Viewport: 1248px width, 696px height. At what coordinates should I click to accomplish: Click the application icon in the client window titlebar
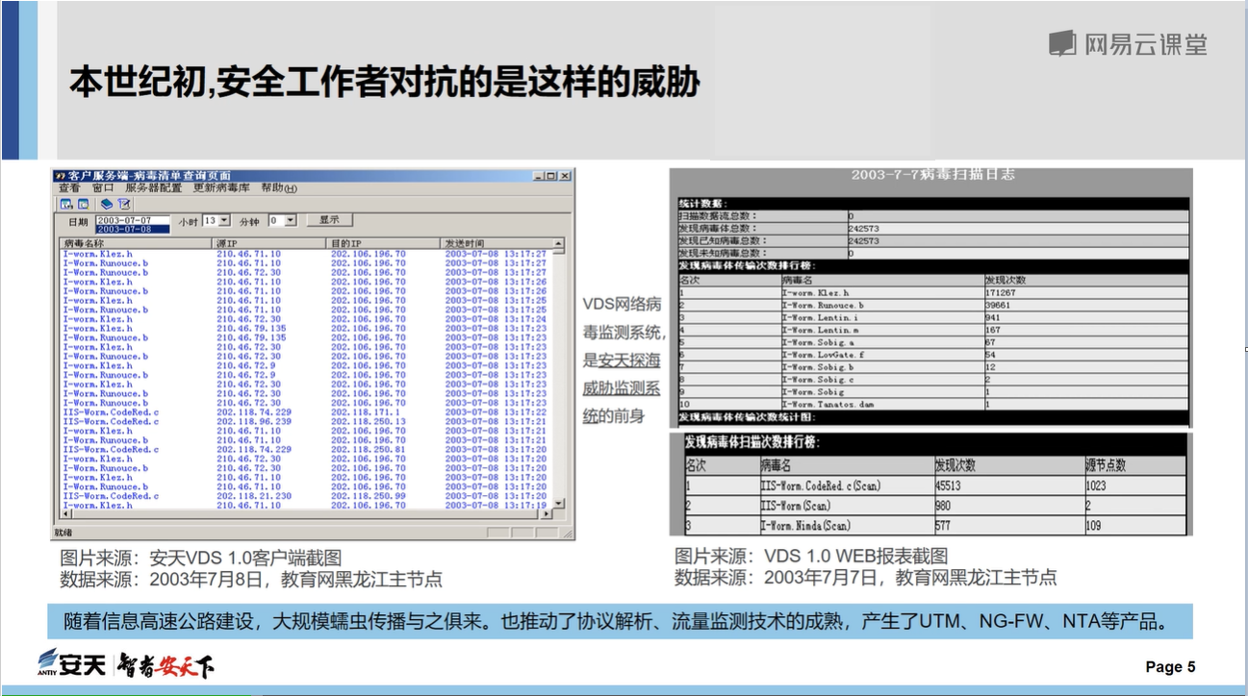tap(61, 175)
